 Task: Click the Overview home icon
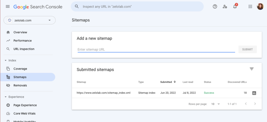click(x=8, y=32)
